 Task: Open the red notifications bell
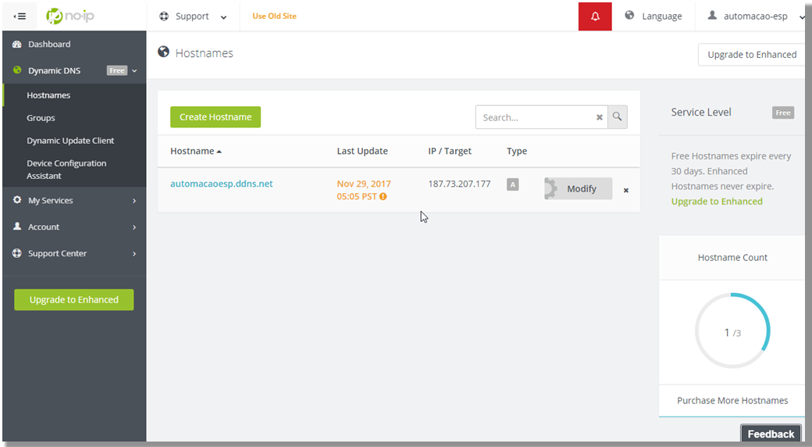click(595, 16)
